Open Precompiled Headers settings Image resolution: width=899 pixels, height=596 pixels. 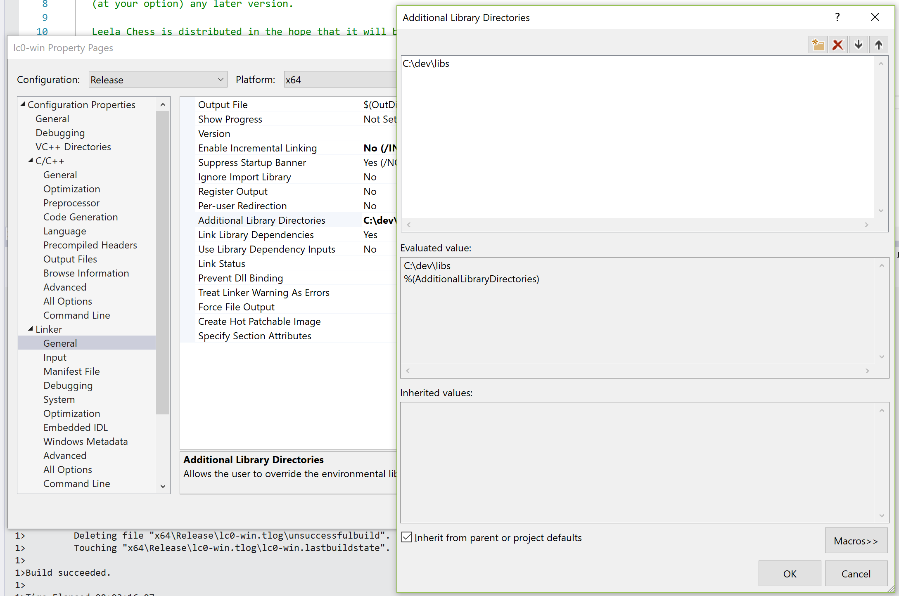(x=90, y=245)
